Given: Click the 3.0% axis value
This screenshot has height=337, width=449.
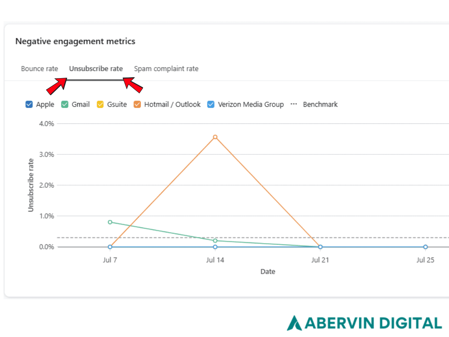Looking at the screenshot, I should 46,154.
